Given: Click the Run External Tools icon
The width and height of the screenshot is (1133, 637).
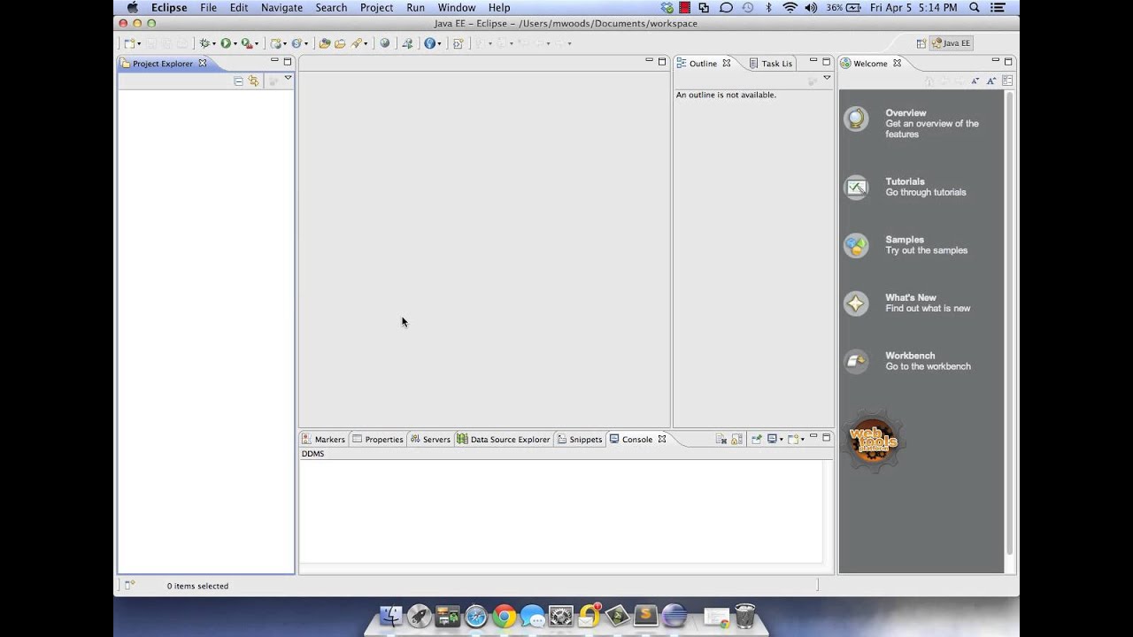Looking at the screenshot, I should (x=247, y=43).
